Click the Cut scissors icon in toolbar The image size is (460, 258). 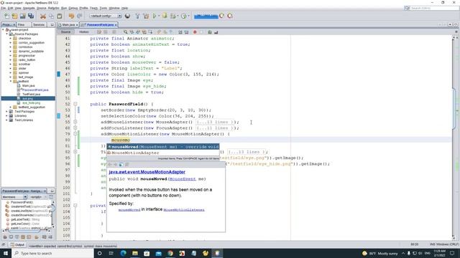pyautogui.click(x=43, y=16)
